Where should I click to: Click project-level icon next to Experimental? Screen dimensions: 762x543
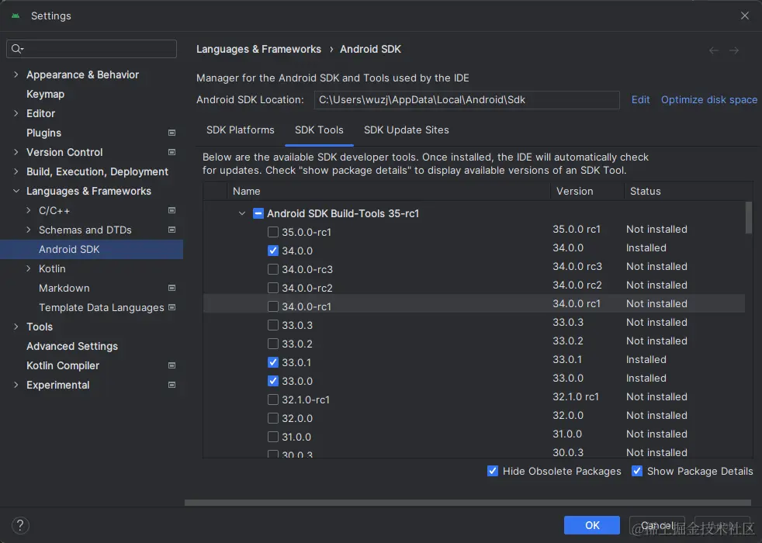pyautogui.click(x=171, y=385)
